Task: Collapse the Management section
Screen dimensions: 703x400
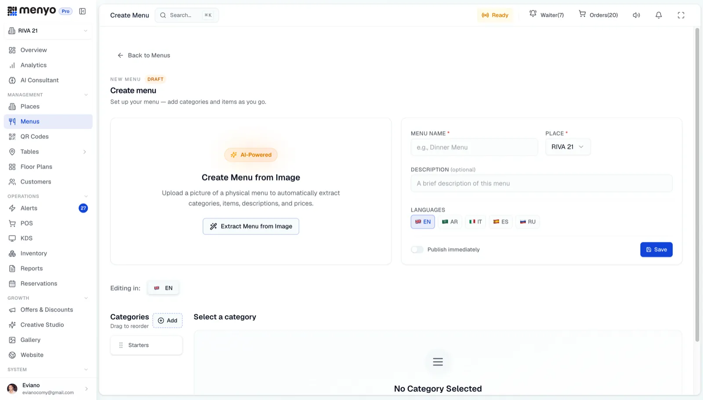Action: [86, 95]
